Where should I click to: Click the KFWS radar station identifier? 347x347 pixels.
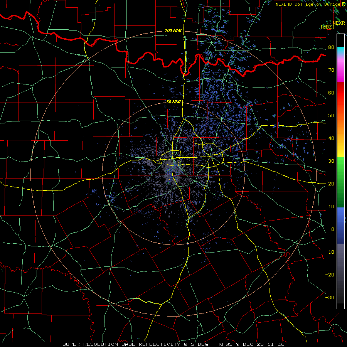225,344
